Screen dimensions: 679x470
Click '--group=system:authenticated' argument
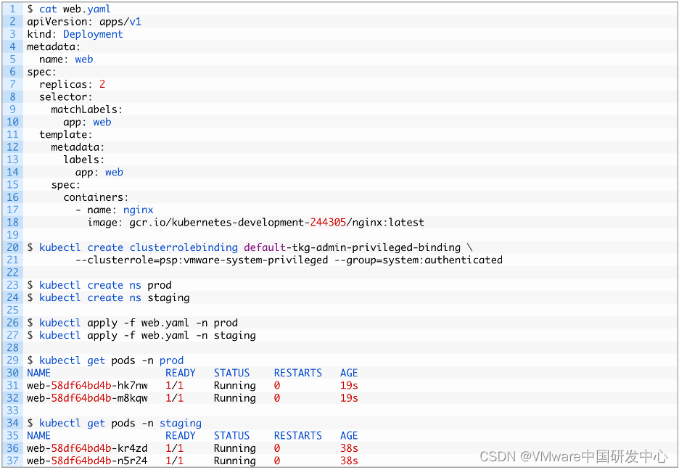(x=418, y=260)
